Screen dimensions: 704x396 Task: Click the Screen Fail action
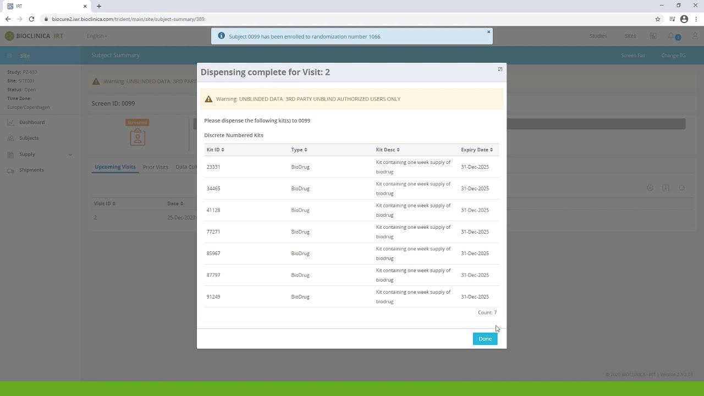coord(633,56)
